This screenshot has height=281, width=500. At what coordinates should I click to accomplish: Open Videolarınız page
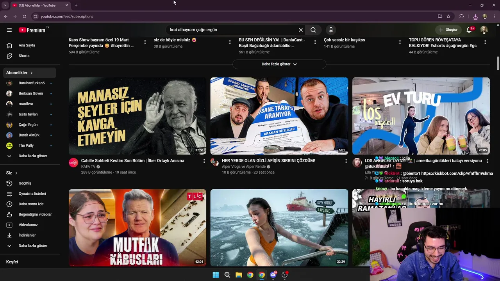point(30,225)
